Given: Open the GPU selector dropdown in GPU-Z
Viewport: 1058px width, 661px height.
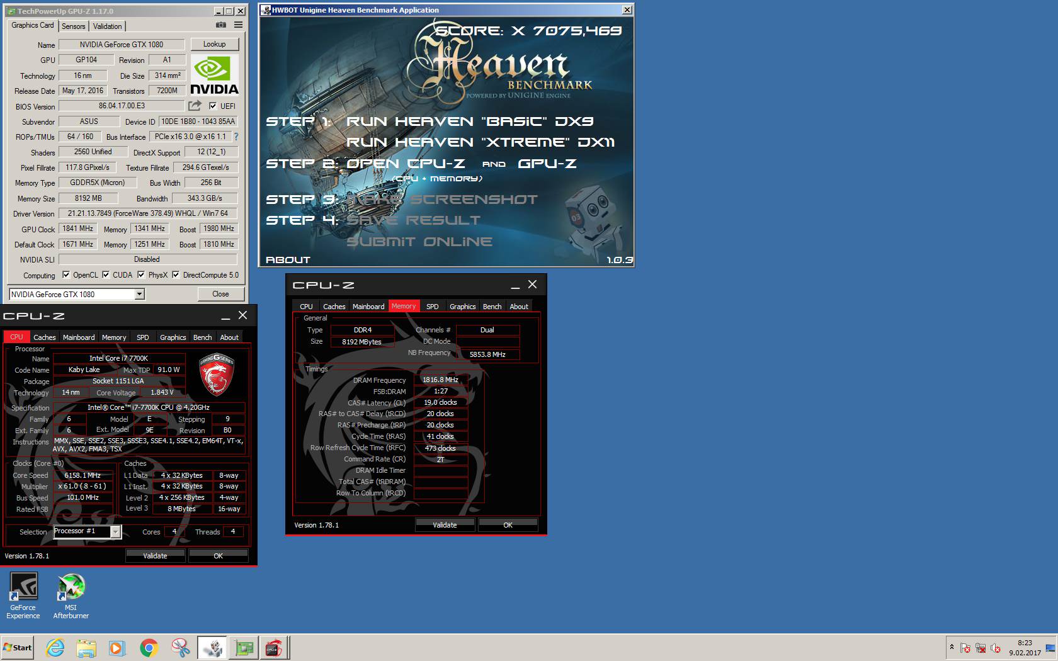Looking at the screenshot, I should click(x=140, y=294).
